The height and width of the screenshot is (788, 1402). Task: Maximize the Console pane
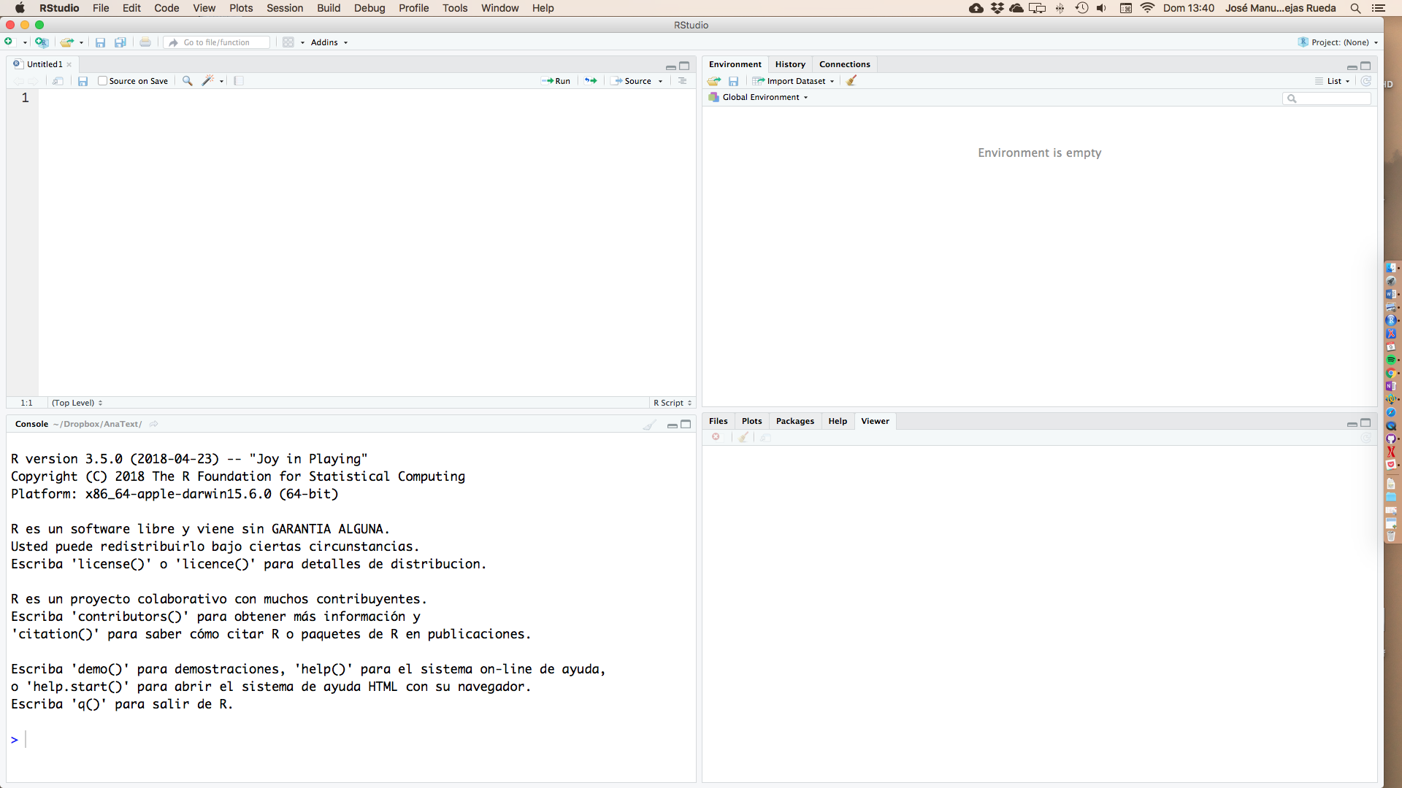pyautogui.click(x=686, y=424)
